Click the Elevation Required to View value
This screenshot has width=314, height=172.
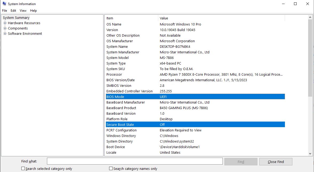181,130
